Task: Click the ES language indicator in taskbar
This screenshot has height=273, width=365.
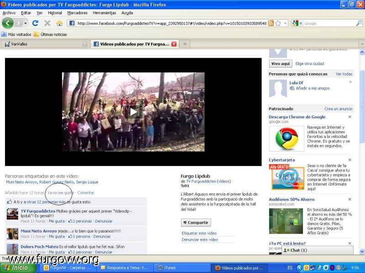Action: [290, 268]
